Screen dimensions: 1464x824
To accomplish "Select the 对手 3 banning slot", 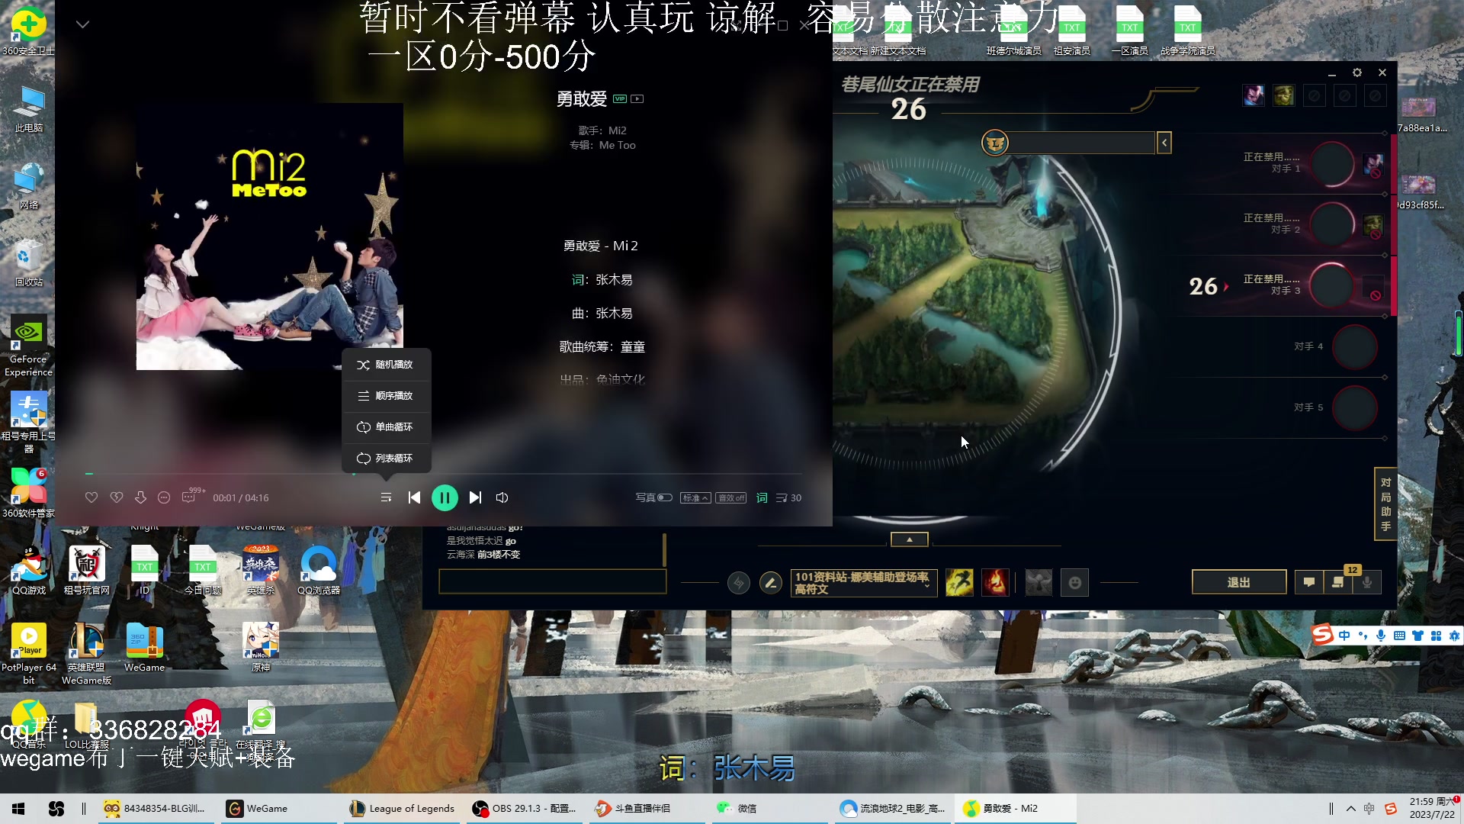I will [1289, 285].
